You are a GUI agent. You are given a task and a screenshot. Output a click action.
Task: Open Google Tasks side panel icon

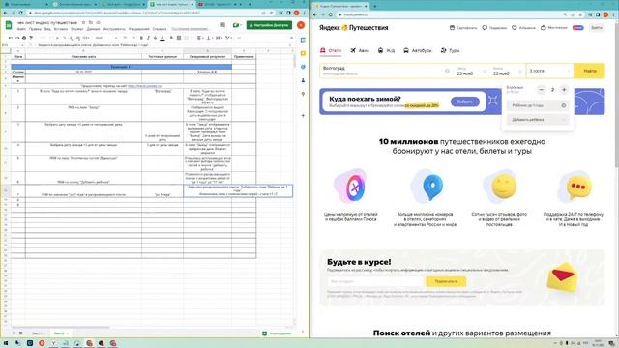point(303,67)
